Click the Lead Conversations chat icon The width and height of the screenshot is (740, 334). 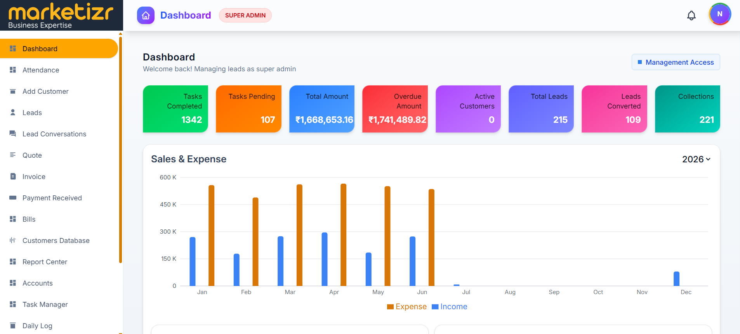[x=13, y=134]
